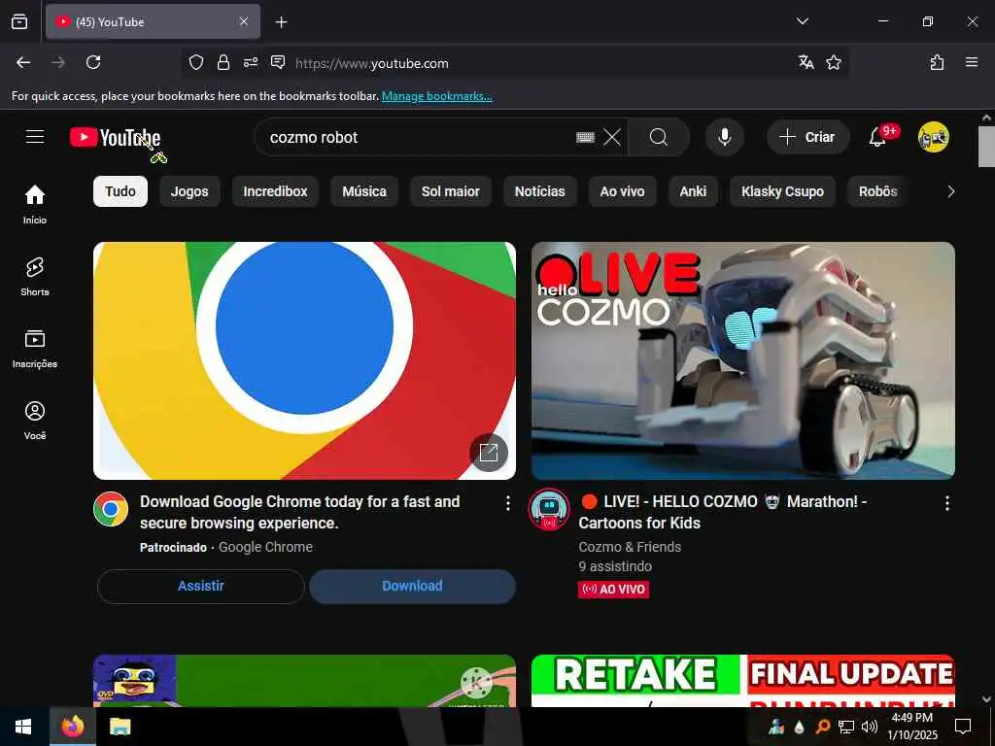Viewport: 995px width, 746px height.
Task: Open more options for Chrome ad
Action: click(x=507, y=504)
